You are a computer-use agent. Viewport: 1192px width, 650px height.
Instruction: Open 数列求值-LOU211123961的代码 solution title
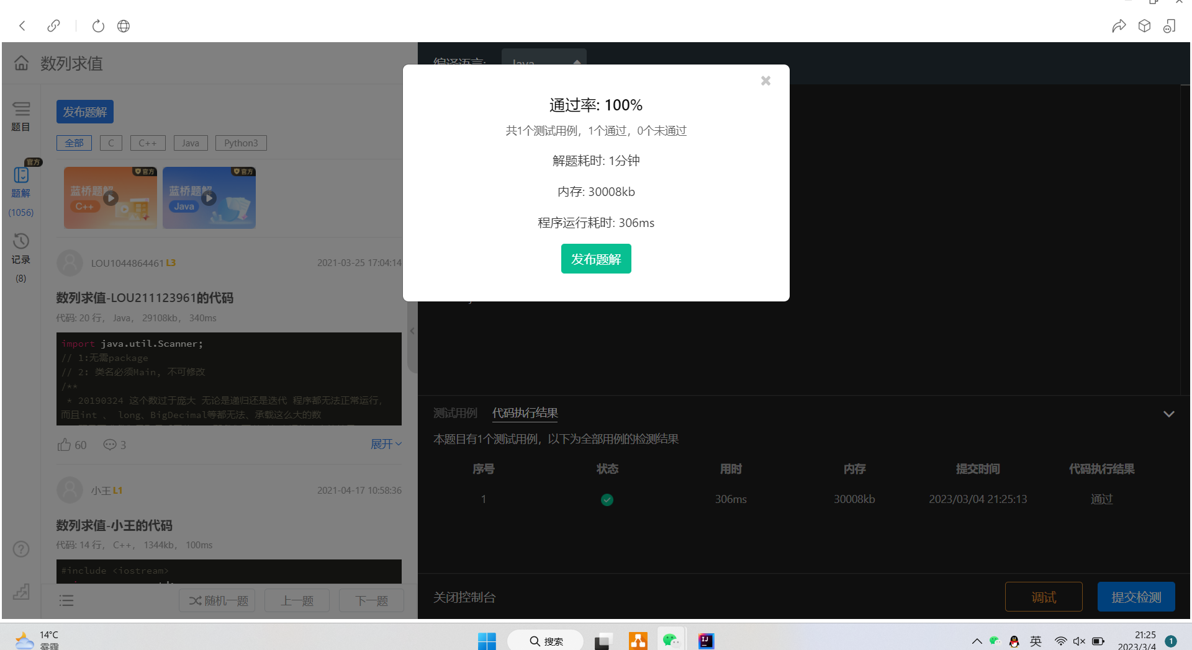[x=145, y=298]
